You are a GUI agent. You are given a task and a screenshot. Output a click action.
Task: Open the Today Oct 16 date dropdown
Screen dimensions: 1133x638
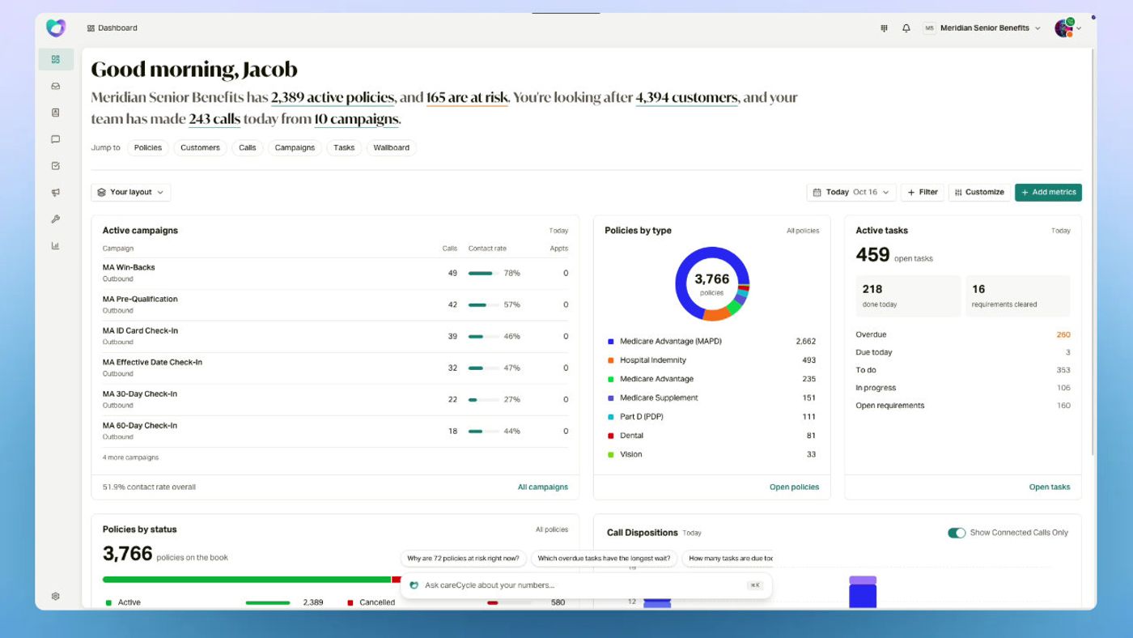[x=851, y=193]
